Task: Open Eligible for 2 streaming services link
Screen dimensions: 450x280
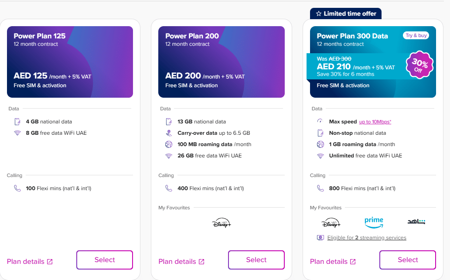Action: 366,238
